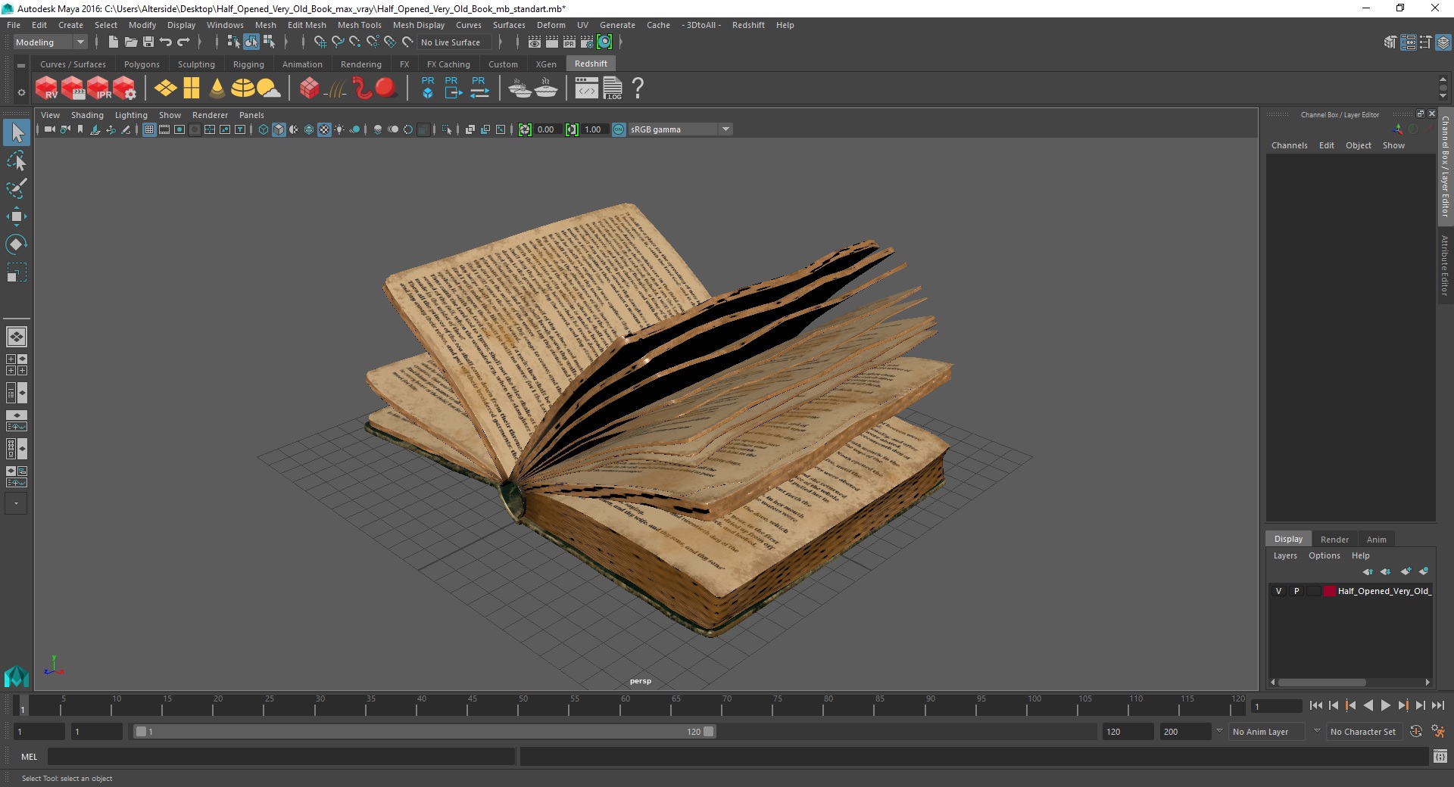Toggle layer visibility V box
Screen dimensions: 1454x787
pos(1279,591)
